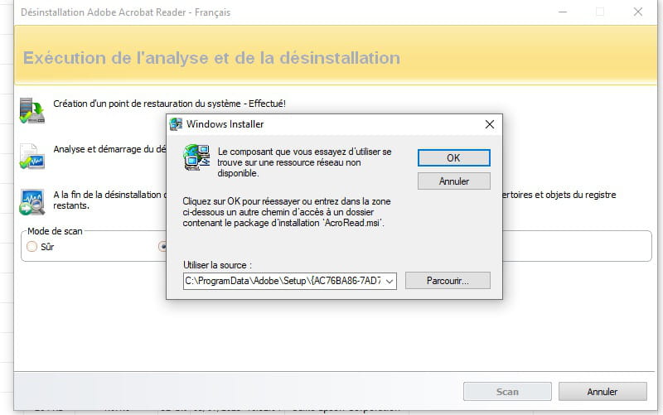Click the 'Utiliser la source :' label
663x415 pixels.
[217, 265]
